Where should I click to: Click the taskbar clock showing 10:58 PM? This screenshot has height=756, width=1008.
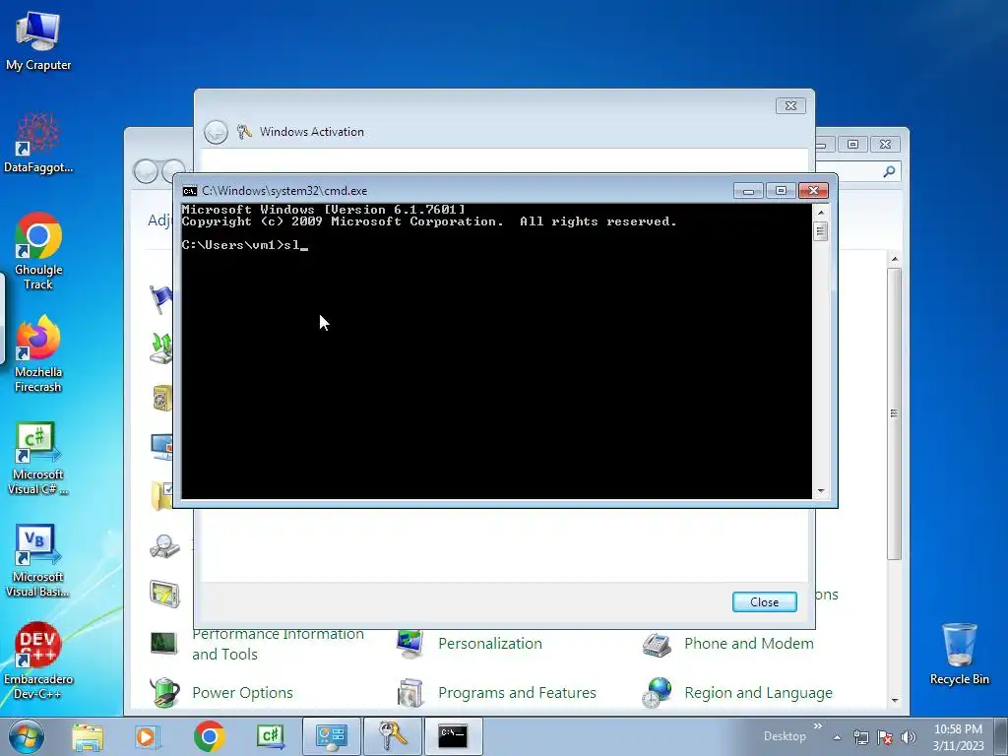[958, 737]
